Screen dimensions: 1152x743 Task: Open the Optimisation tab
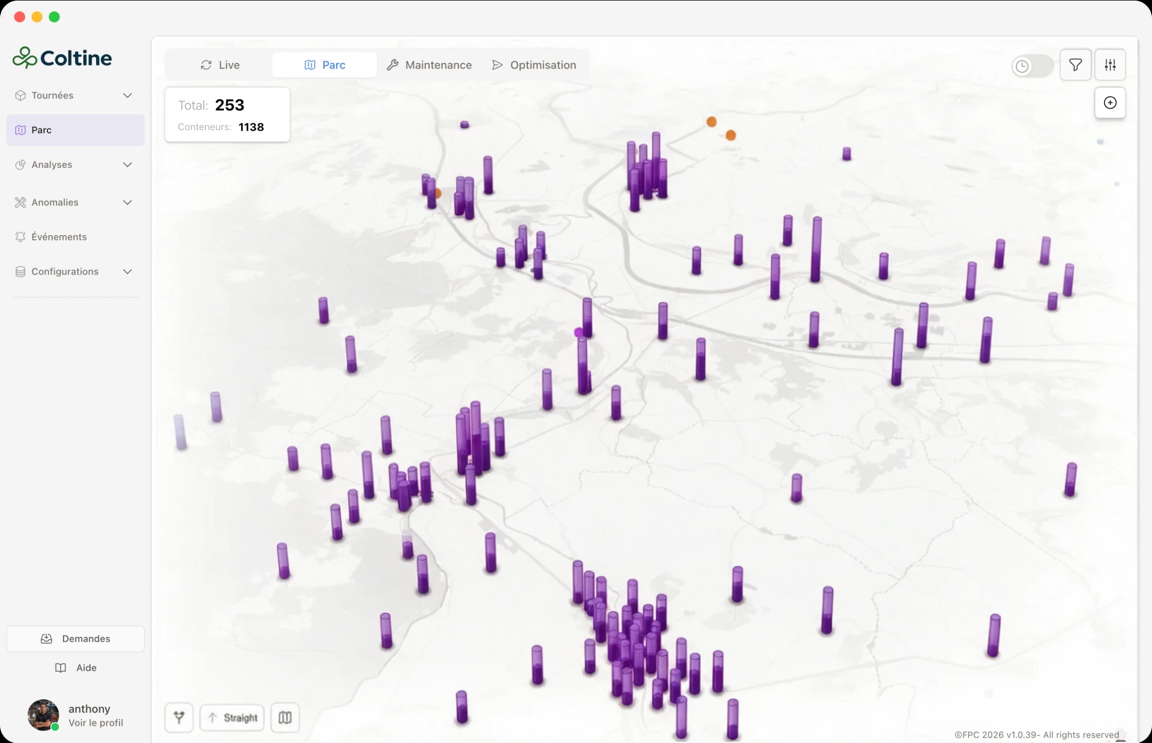click(x=534, y=65)
